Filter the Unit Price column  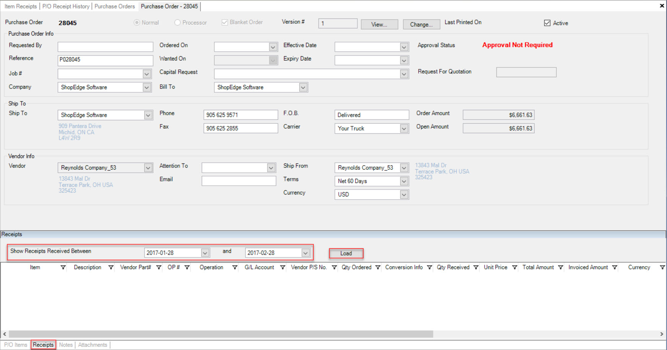(515, 267)
